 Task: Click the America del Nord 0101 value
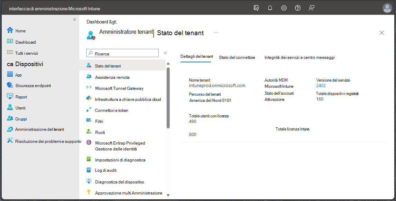(210, 100)
